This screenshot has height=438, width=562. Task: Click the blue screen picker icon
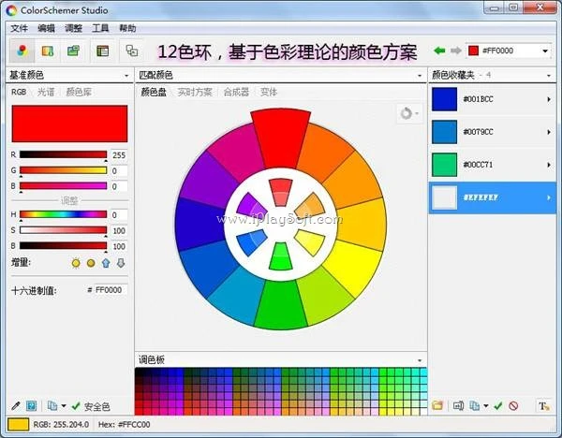32,406
